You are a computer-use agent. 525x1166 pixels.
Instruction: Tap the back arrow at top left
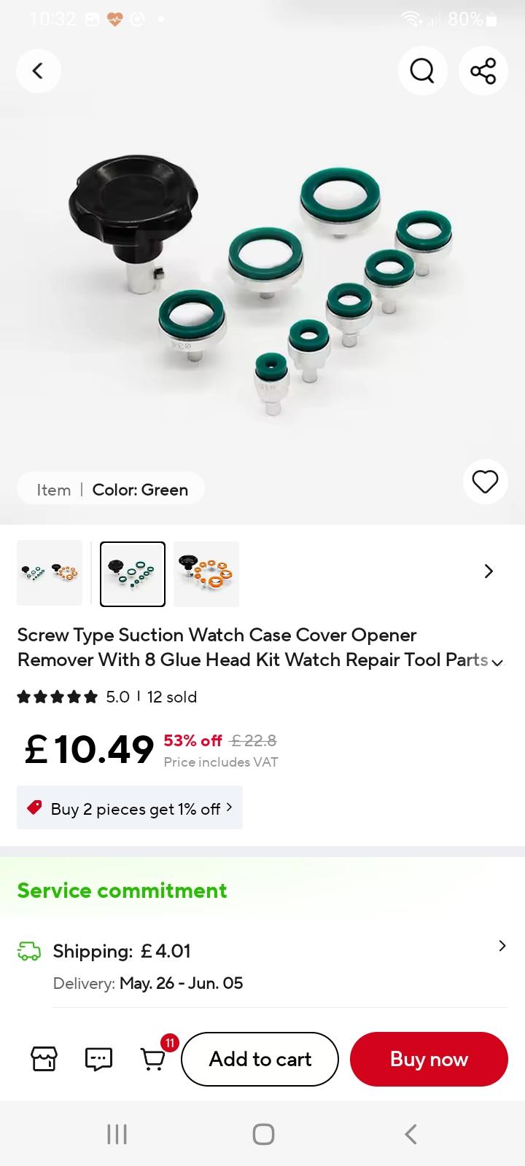(38, 71)
